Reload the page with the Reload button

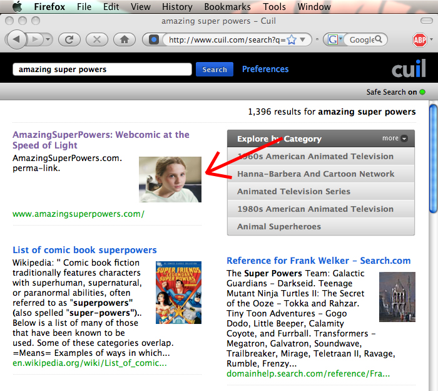point(69,39)
